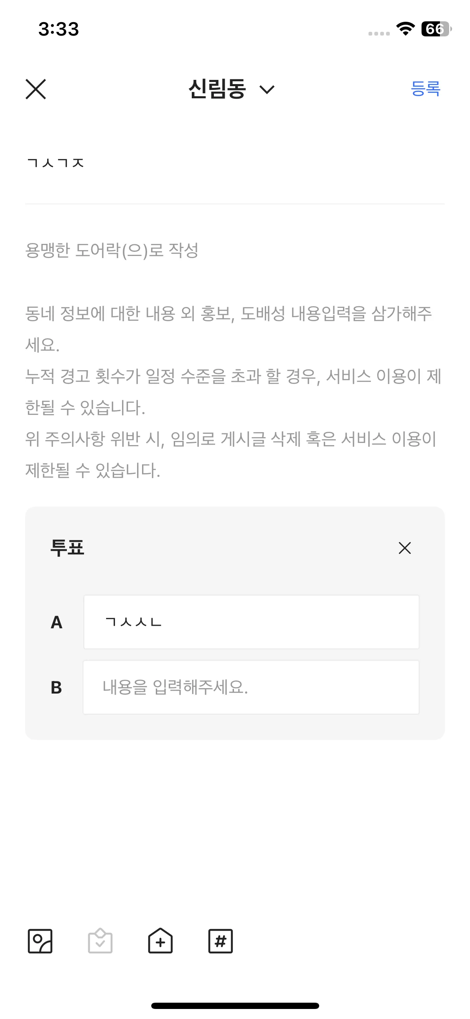Image resolution: width=470 pixels, height=1019 pixels.
Task: Remove the poll with its X button
Action: [x=404, y=548]
